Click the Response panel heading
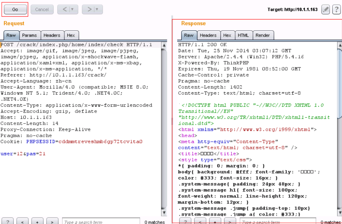The image size is (342, 224). click(x=193, y=23)
